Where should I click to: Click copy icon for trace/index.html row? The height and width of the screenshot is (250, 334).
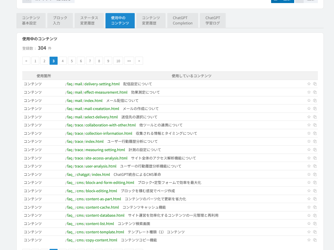point(315,141)
